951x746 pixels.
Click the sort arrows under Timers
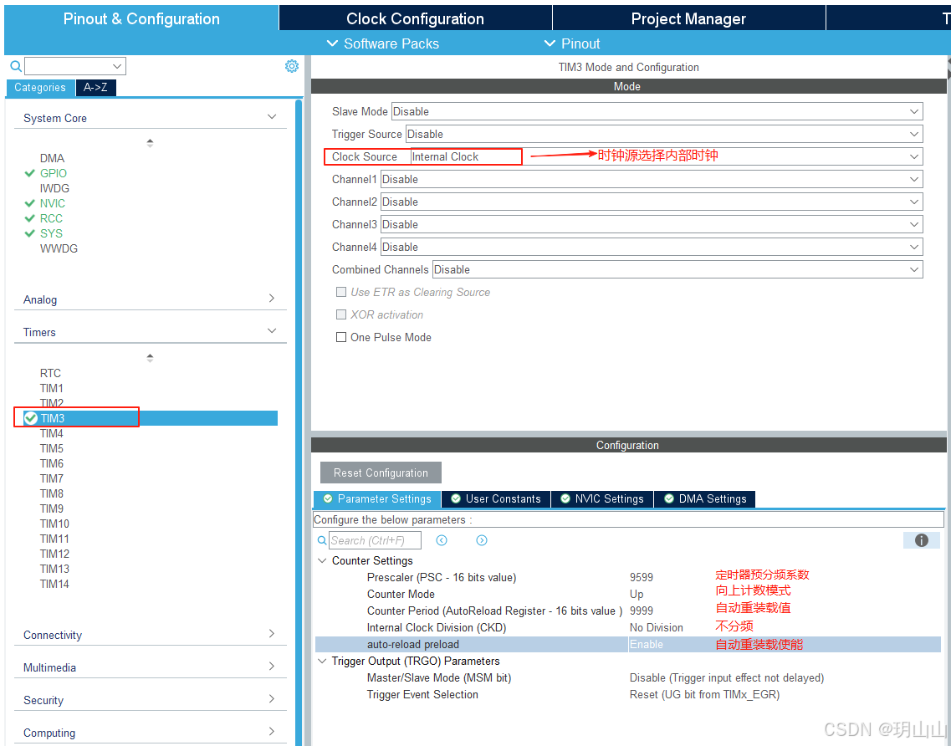150,358
